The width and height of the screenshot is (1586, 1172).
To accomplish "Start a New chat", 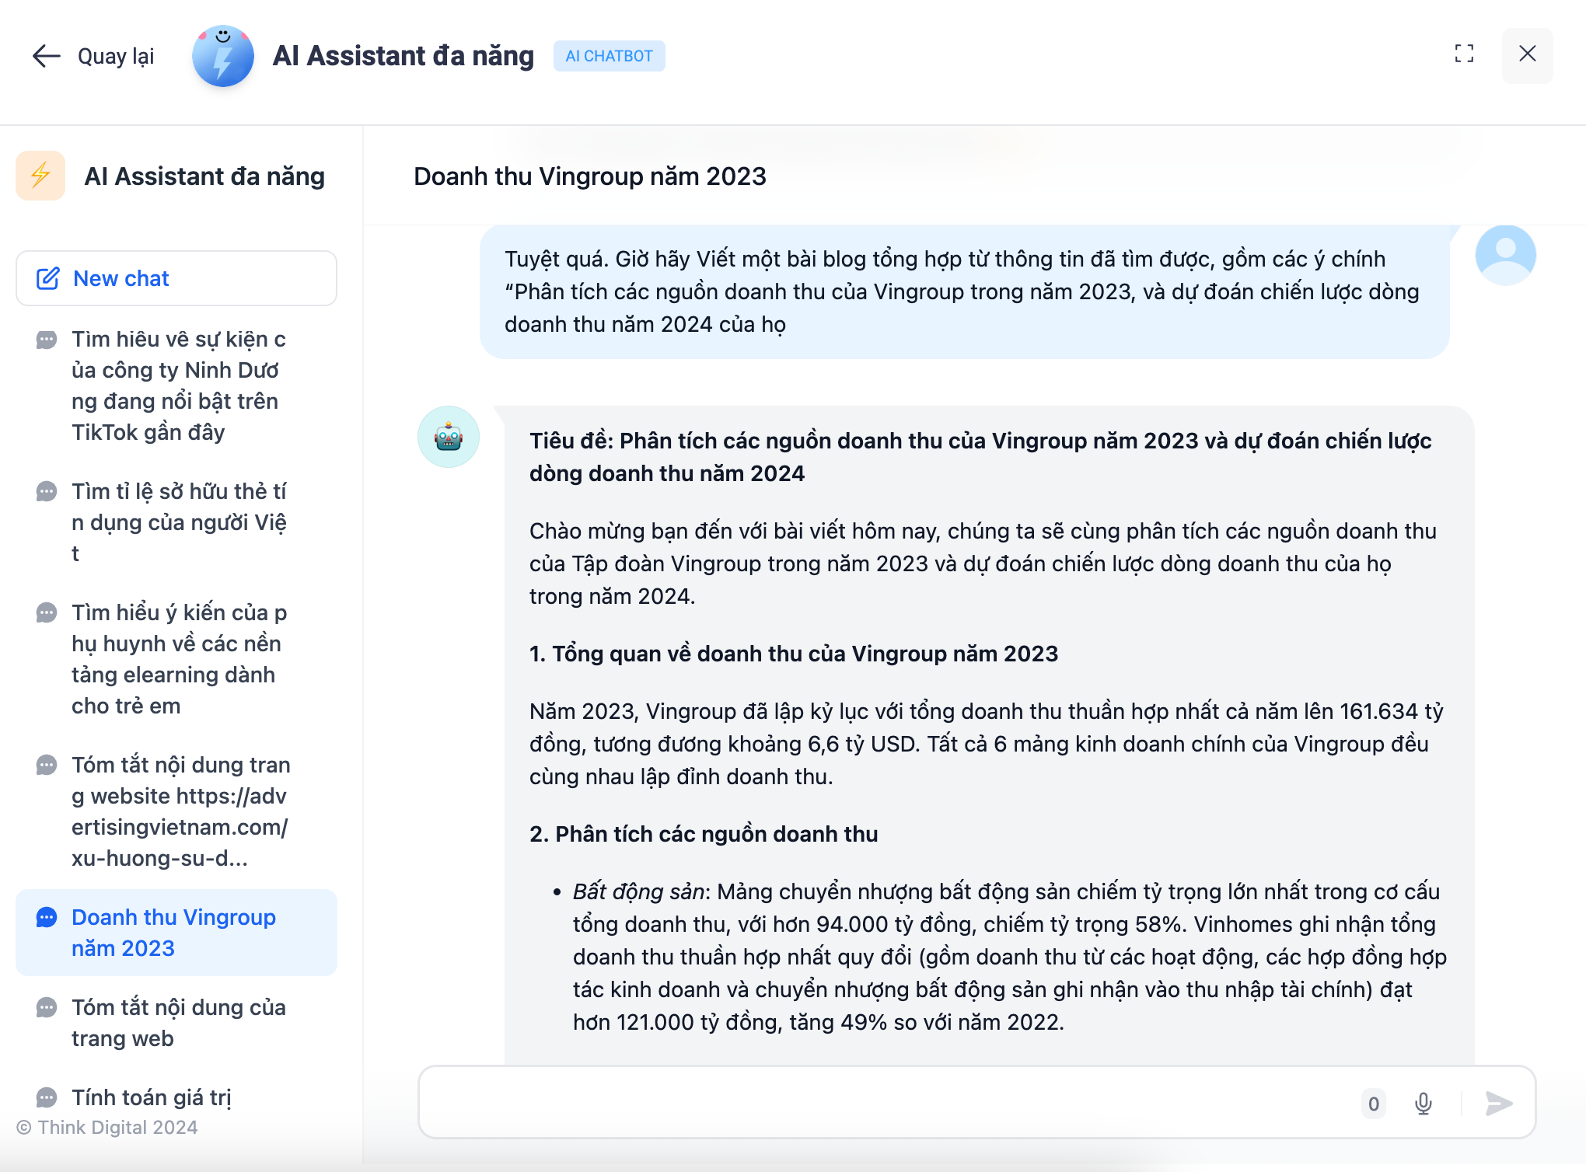I will tap(176, 278).
